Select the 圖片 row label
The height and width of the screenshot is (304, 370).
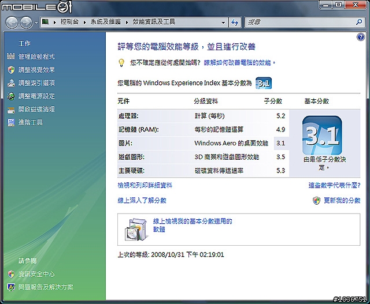125,143
